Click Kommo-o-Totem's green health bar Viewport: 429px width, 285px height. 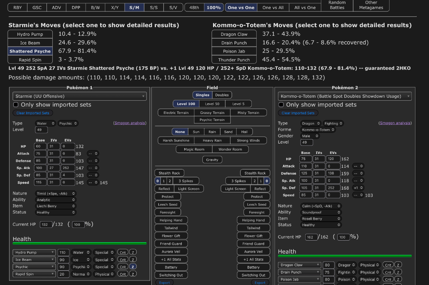pyautogui.click(x=345, y=256)
